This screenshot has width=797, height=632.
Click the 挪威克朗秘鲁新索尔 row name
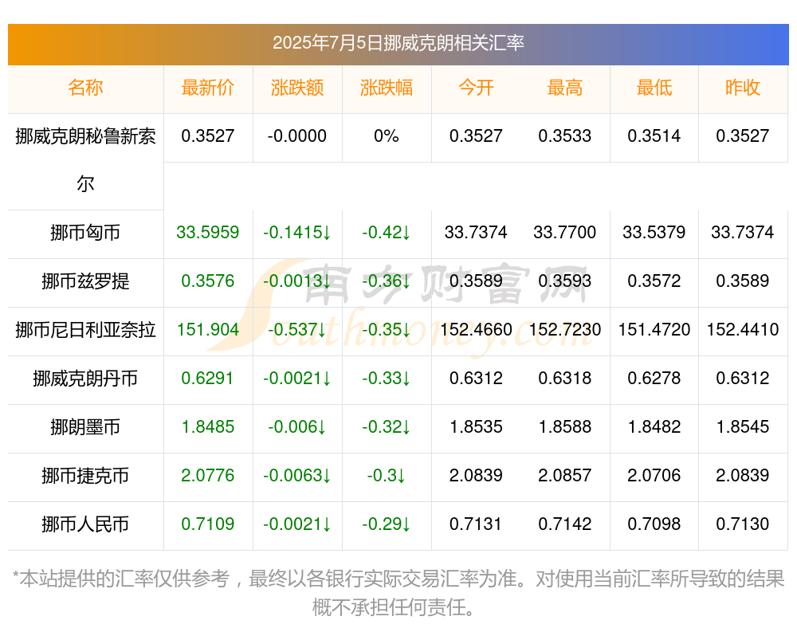85,160
